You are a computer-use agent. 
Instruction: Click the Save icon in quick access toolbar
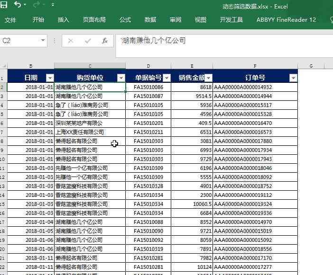[x=4, y=5]
